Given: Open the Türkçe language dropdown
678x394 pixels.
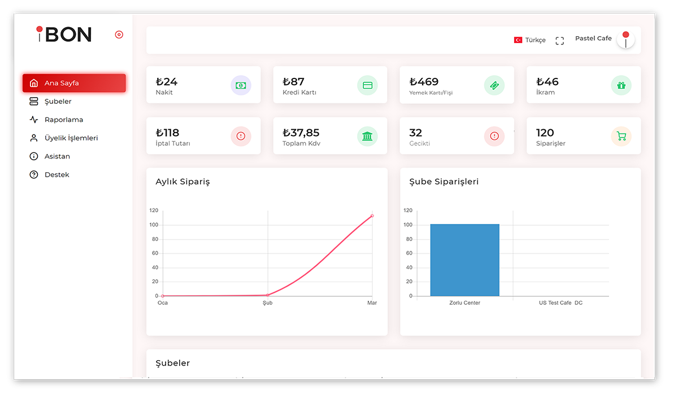Looking at the screenshot, I should click(529, 40).
